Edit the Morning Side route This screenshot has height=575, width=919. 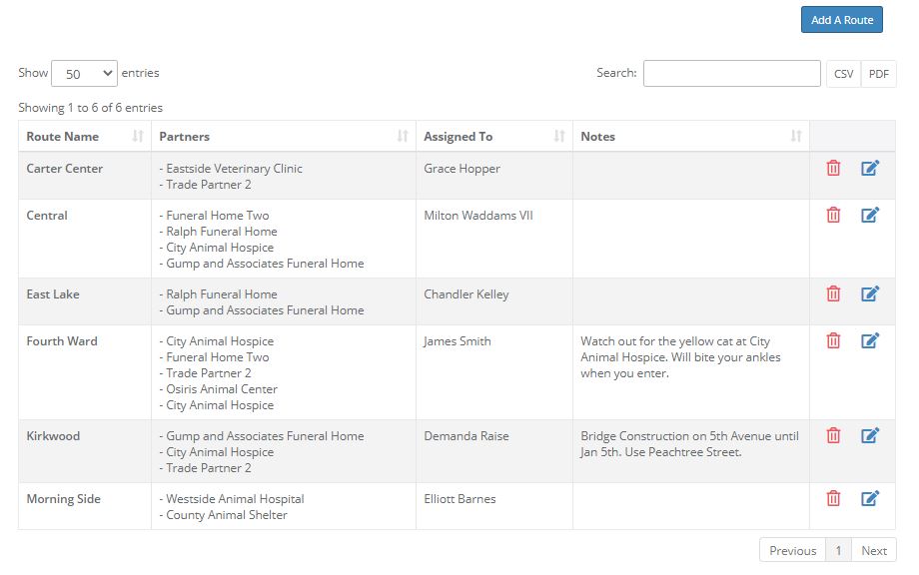point(870,498)
